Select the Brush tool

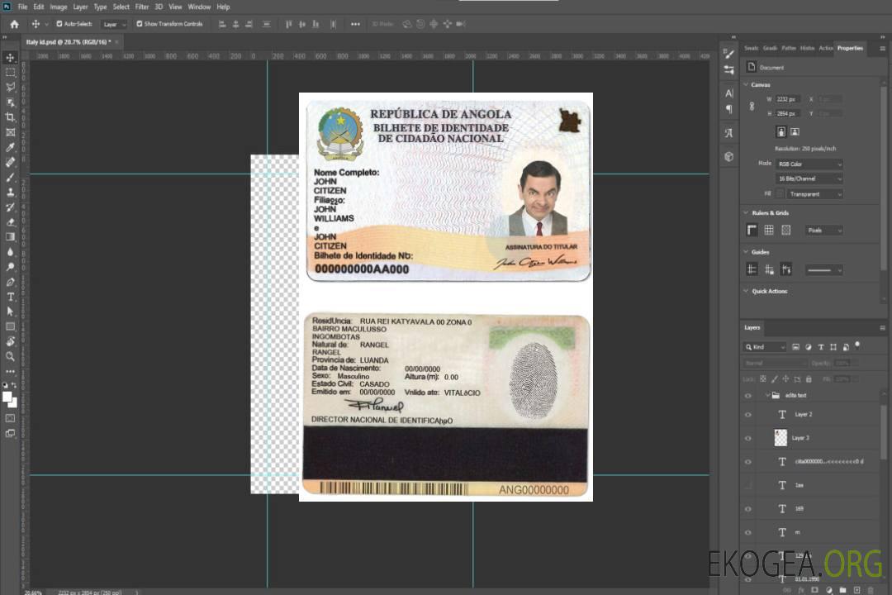click(x=10, y=177)
